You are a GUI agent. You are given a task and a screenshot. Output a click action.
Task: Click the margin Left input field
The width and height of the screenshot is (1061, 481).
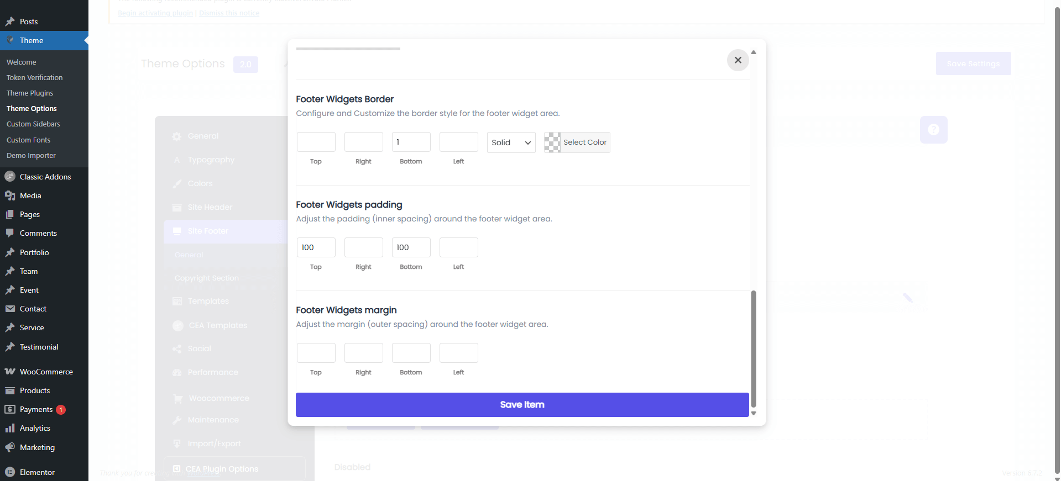458,353
